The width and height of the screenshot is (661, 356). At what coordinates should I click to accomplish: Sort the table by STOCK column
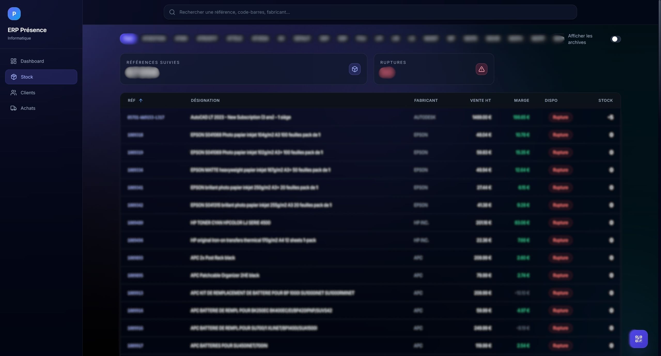coord(605,100)
